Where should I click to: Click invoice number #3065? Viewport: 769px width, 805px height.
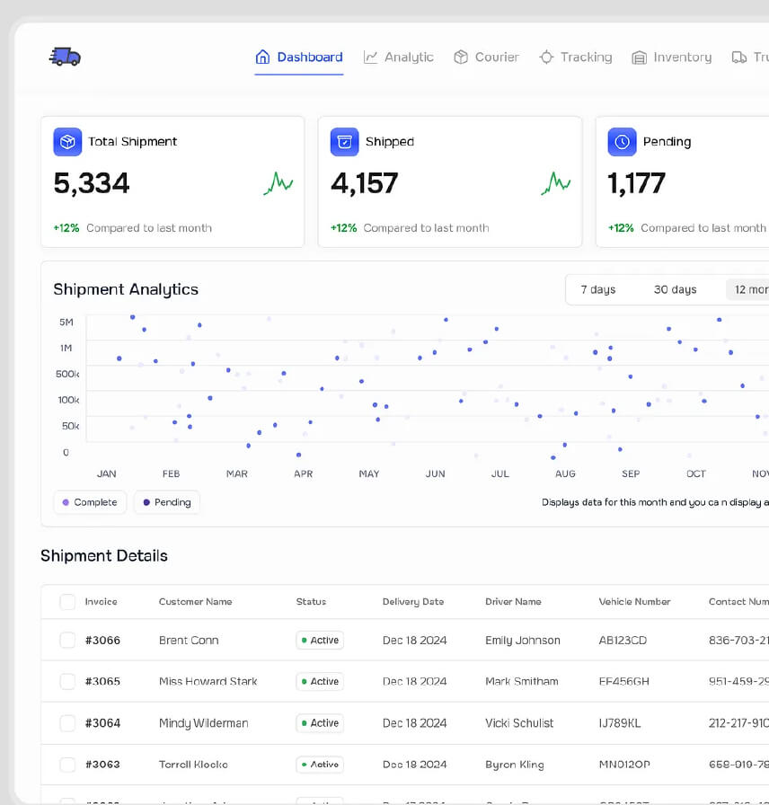[102, 681]
